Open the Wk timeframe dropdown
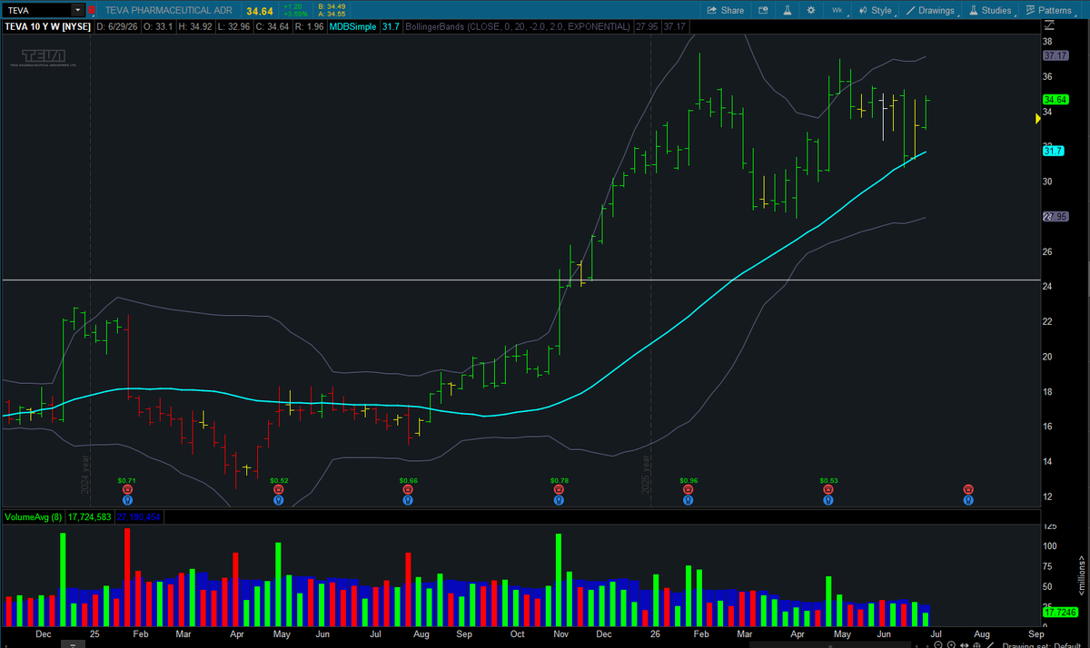The width and height of the screenshot is (1090, 648). pos(839,10)
